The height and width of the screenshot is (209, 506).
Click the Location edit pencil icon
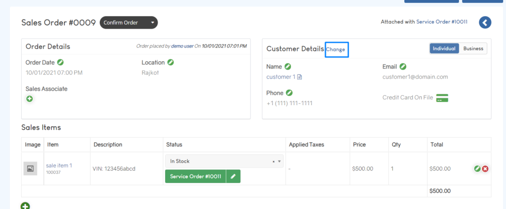click(170, 62)
